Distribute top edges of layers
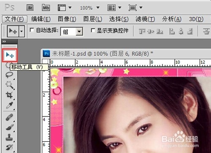Viewport: 211px width, 153px height. [206, 31]
